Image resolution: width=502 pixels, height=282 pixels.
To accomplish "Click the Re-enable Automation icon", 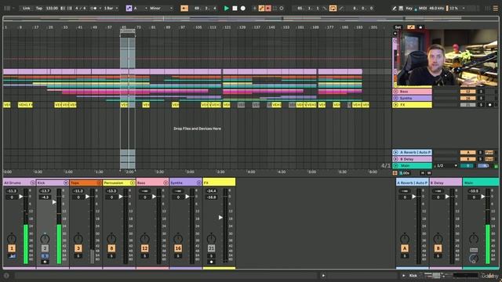I will (268, 9).
